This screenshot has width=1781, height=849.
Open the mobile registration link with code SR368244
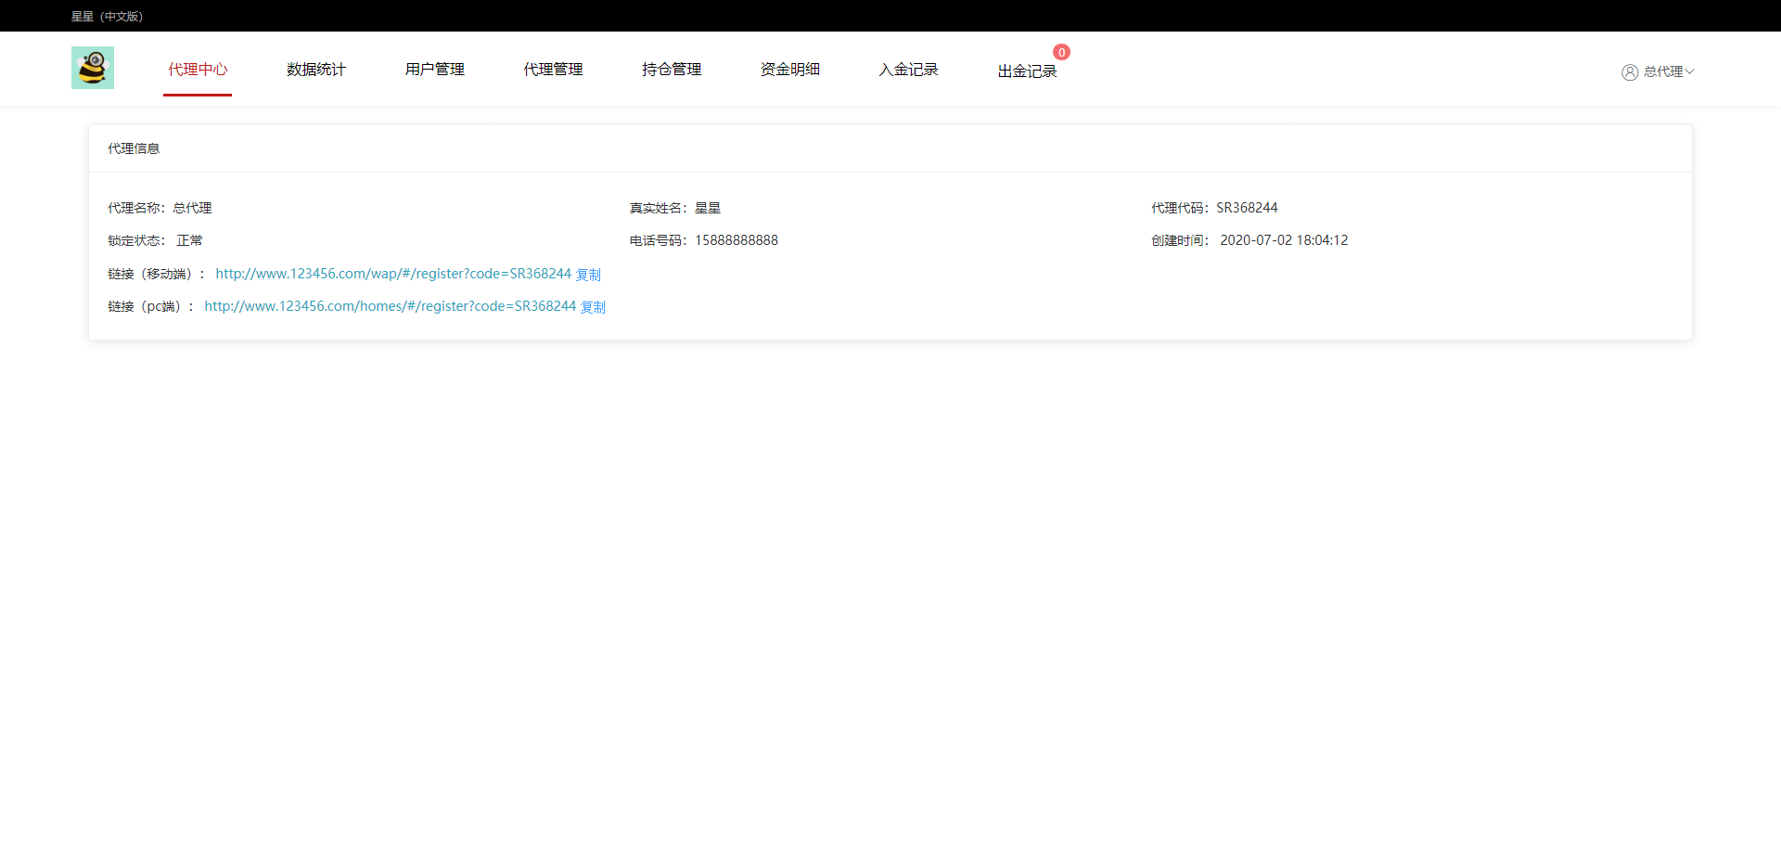pyautogui.click(x=392, y=273)
